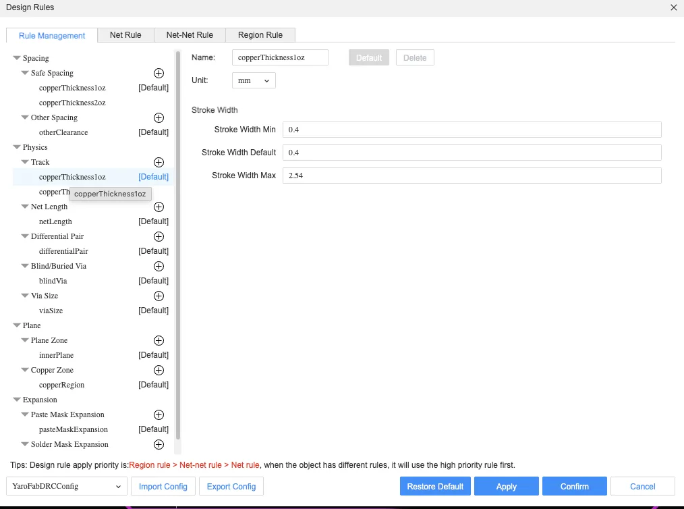Viewport: 684px width, 509px height.
Task: Add a Blind/Buried Via rule
Action: pos(159,266)
